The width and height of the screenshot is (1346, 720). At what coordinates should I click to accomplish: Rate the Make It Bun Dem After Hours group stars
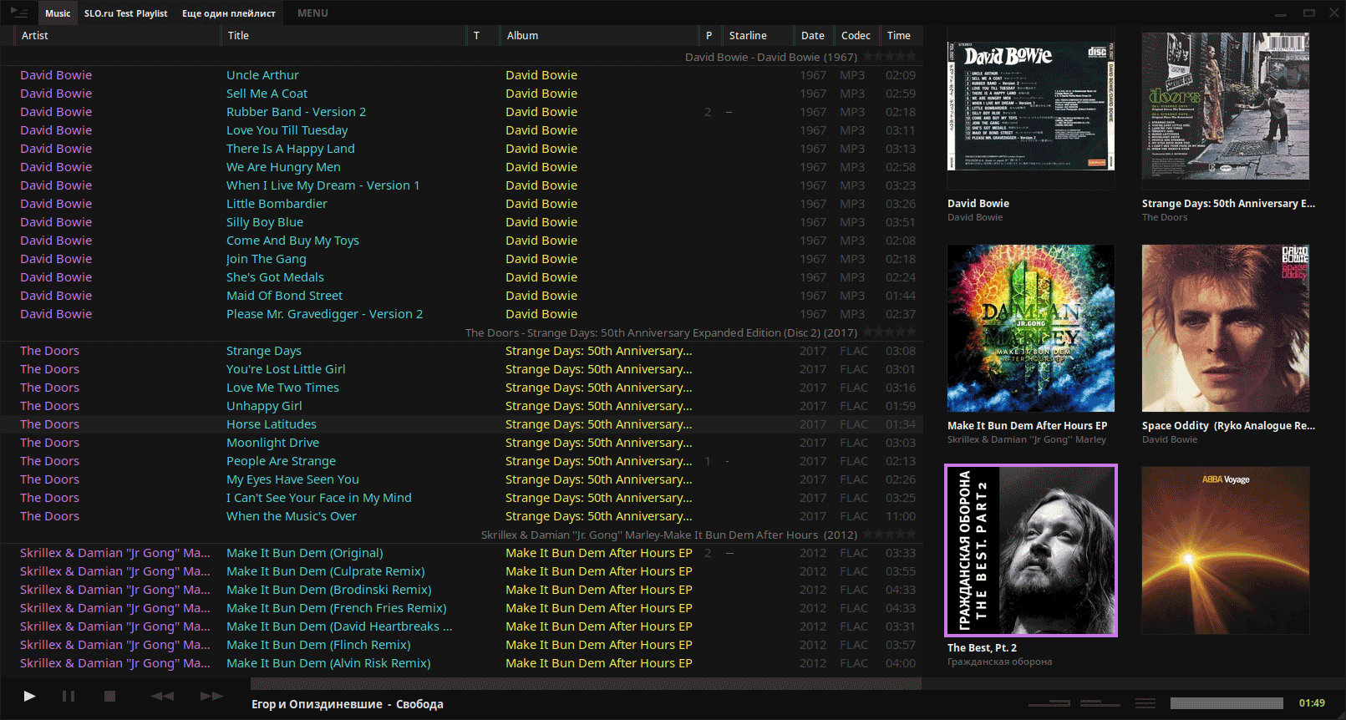click(x=889, y=535)
